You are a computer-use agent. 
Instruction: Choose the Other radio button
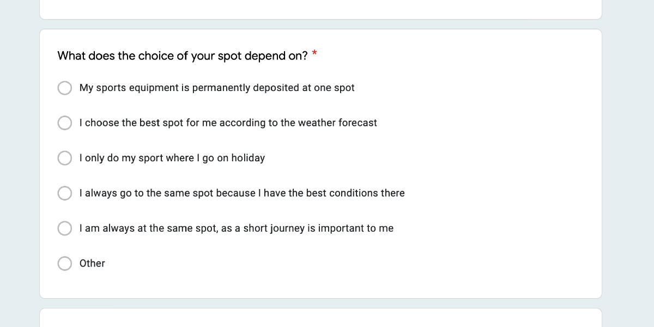pos(65,264)
